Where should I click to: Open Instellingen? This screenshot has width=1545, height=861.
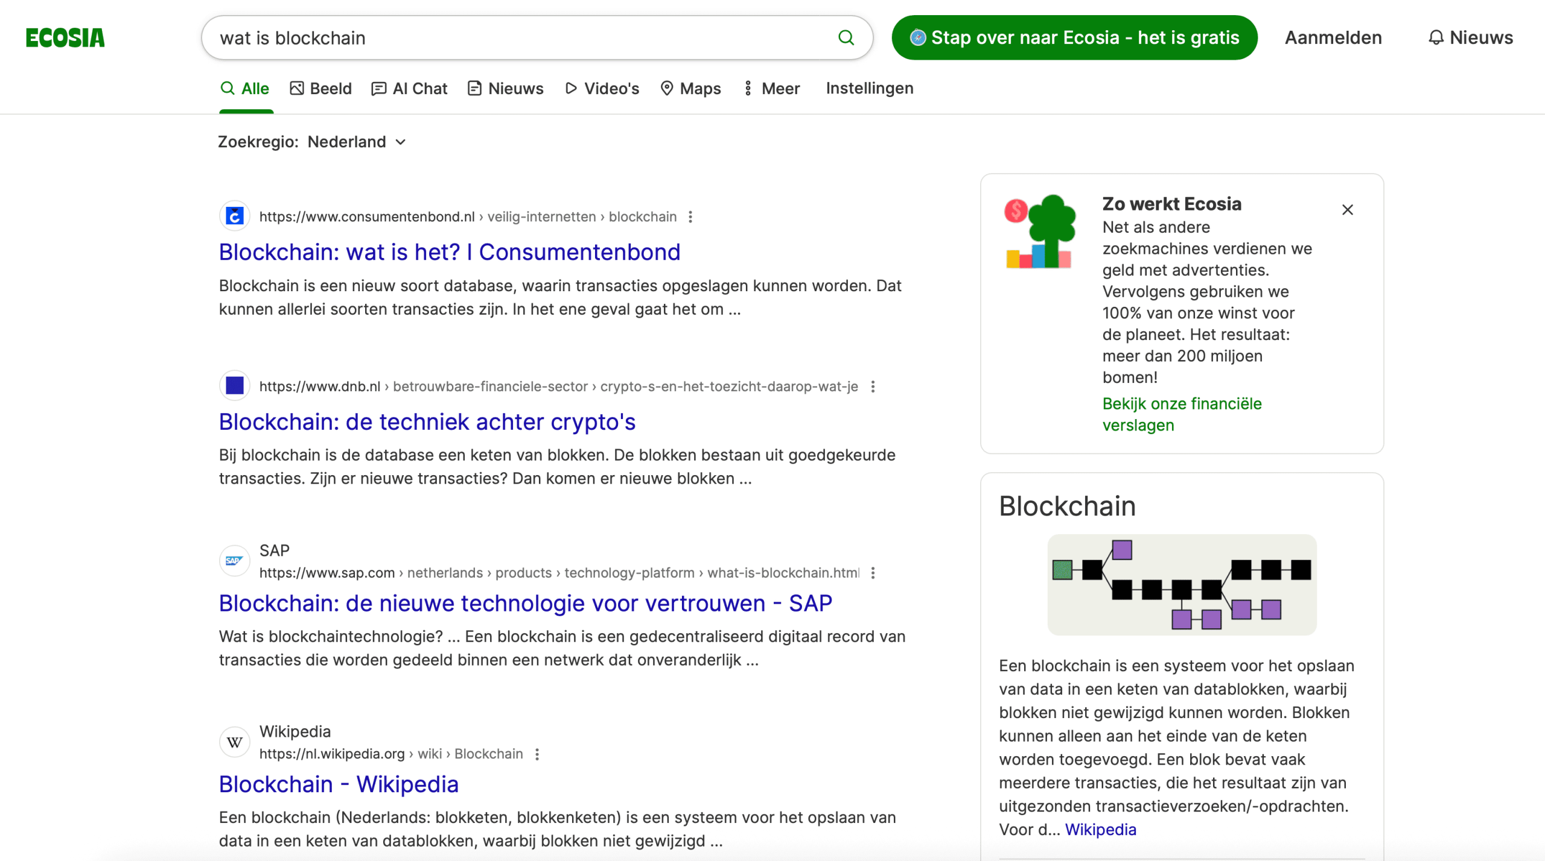tap(870, 89)
